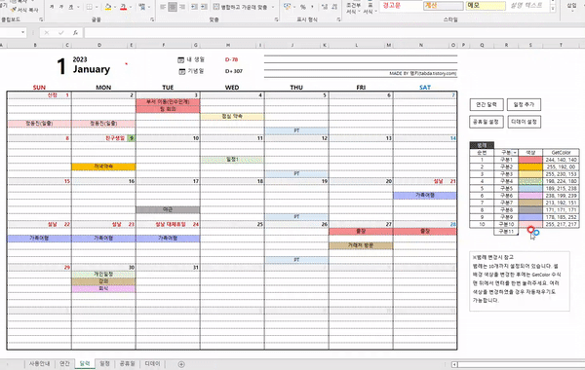Align text right in ribbon
Viewport: 585px width, 370px height.
click(182, 7)
